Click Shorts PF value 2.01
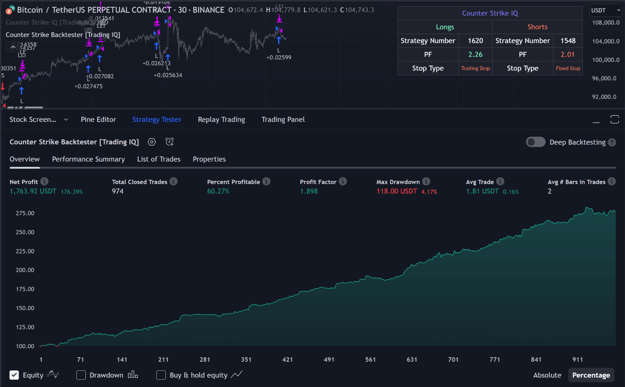 (568, 54)
